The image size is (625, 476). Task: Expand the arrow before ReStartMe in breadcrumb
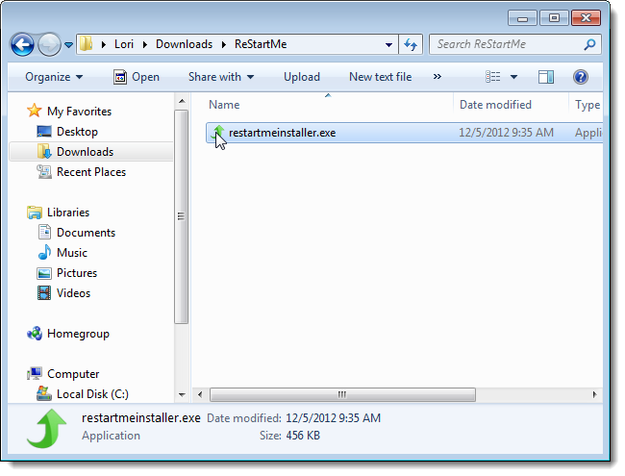[224, 44]
